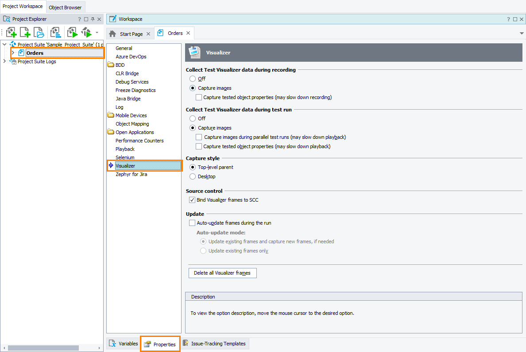The height and width of the screenshot is (352, 526).
Task: Switch to the Object Browser tab
Action: click(x=65, y=7)
